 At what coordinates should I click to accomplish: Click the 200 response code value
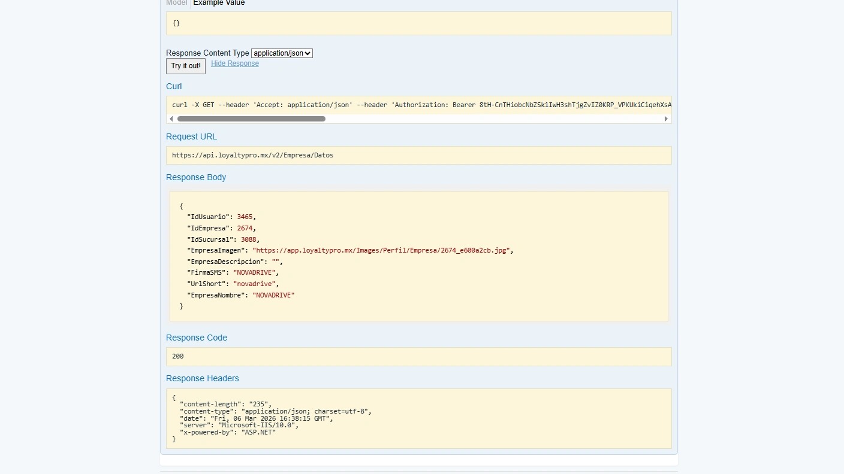point(178,356)
